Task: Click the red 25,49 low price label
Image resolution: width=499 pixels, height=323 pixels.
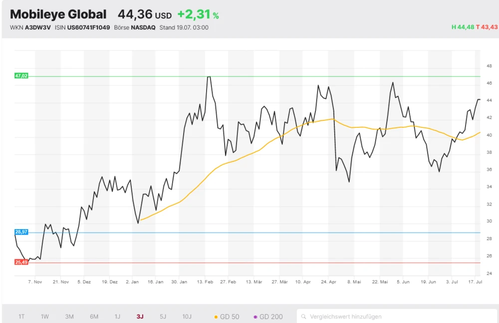Action: pyautogui.click(x=21, y=262)
